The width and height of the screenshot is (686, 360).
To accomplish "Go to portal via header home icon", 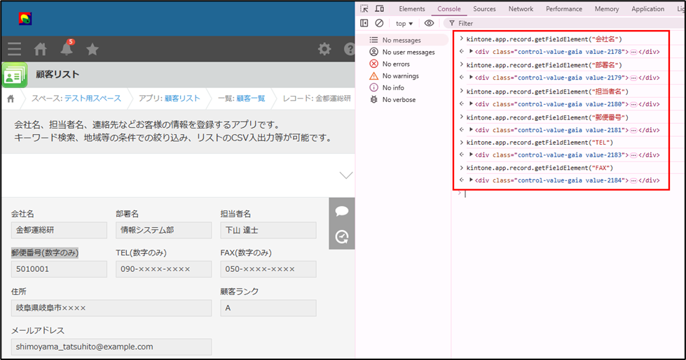I will (41, 49).
